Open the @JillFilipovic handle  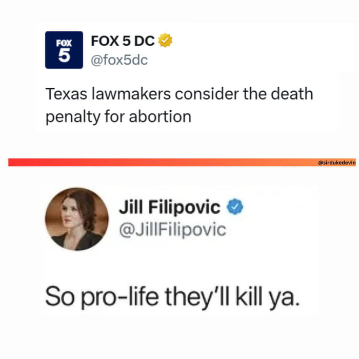point(173,230)
